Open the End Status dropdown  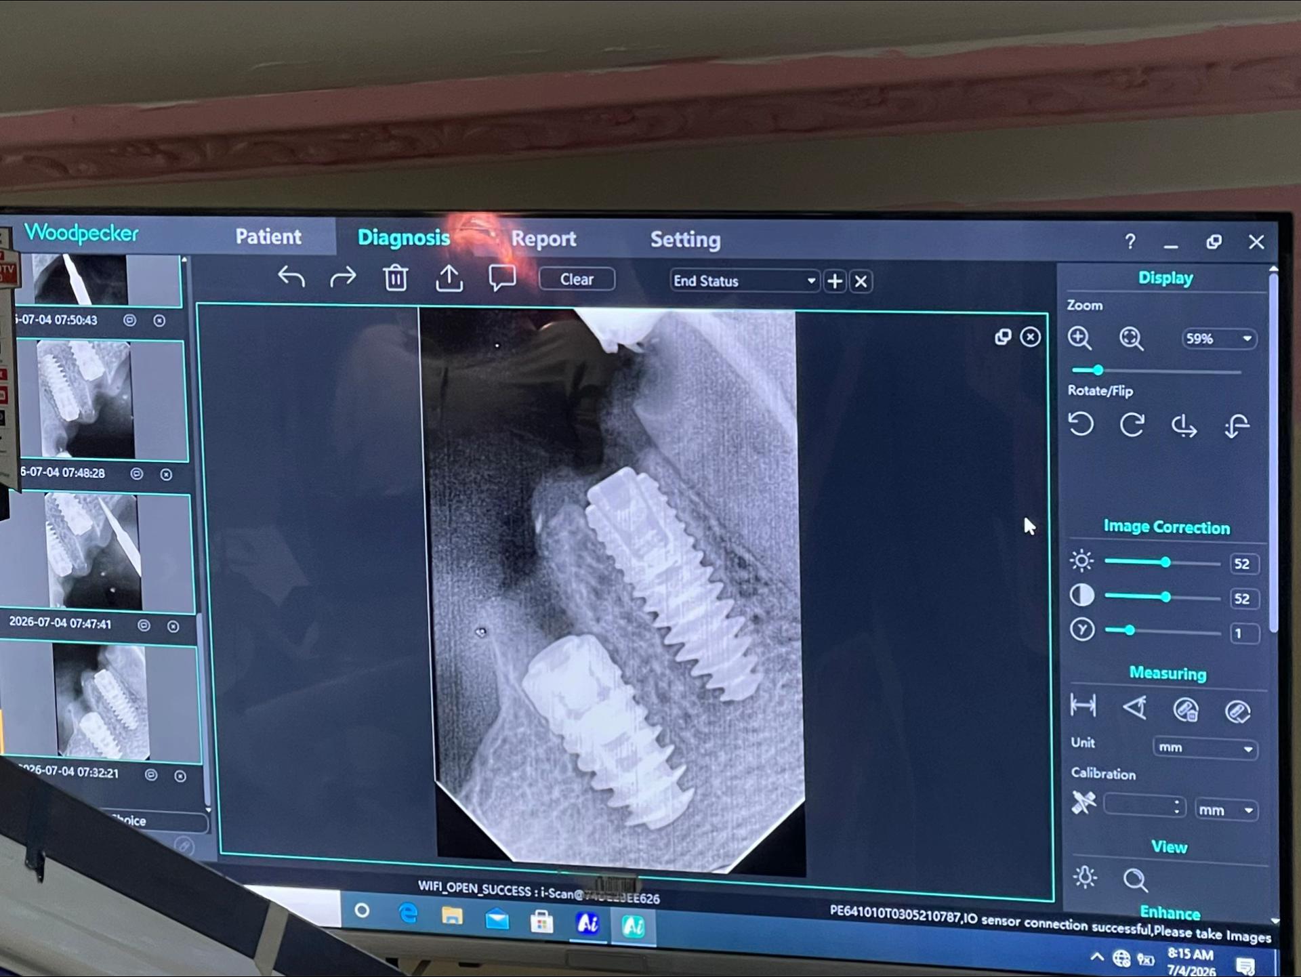point(744,280)
